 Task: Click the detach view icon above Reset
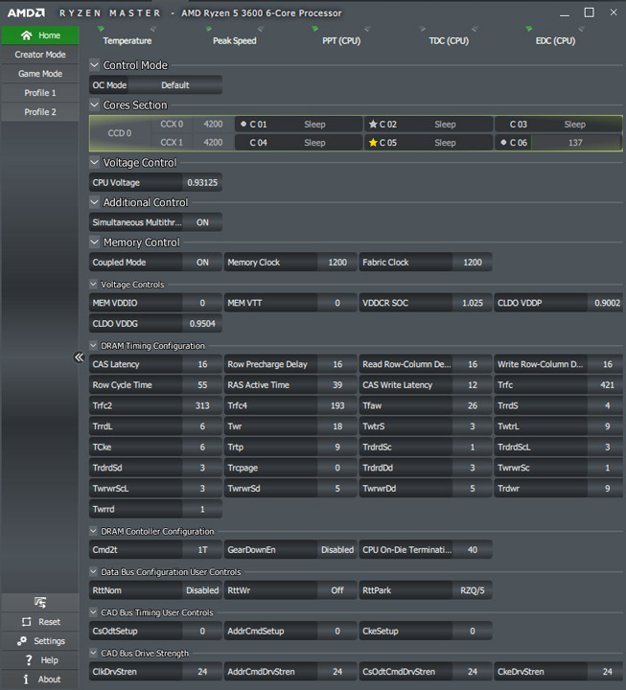point(40,602)
